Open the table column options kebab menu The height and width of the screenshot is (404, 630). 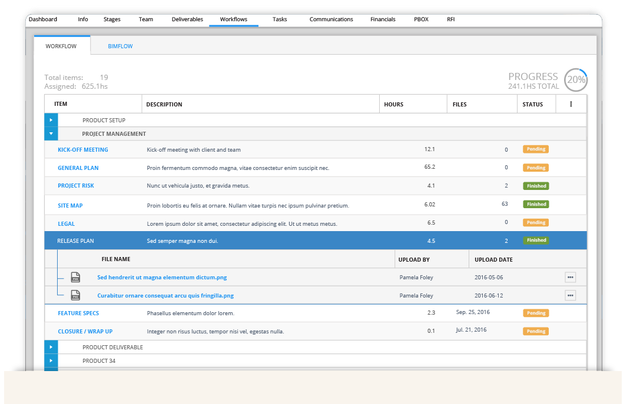(571, 104)
